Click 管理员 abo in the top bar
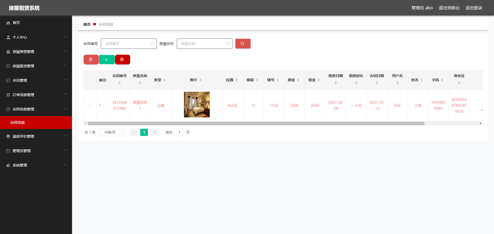494x234 pixels. click(x=422, y=8)
